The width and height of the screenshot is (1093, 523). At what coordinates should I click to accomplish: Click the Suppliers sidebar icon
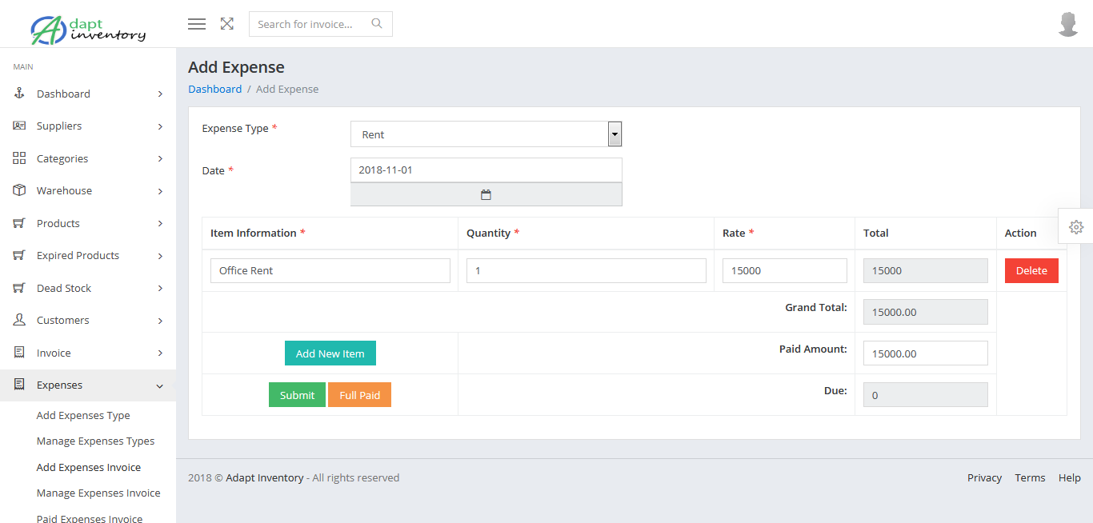coord(19,126)
